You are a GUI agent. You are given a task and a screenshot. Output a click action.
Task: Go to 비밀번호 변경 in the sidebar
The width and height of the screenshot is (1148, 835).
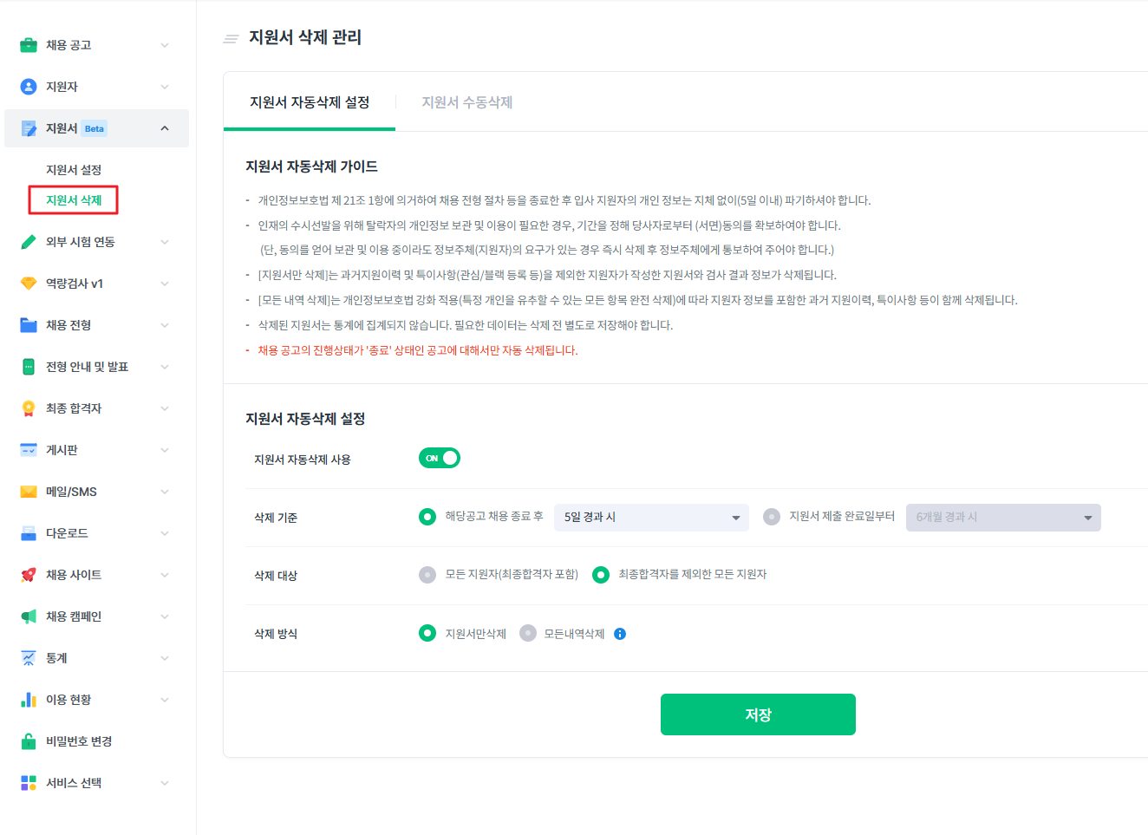[x=79, y=741]
